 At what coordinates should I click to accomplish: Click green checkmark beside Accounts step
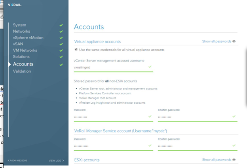tap(61, 65)
